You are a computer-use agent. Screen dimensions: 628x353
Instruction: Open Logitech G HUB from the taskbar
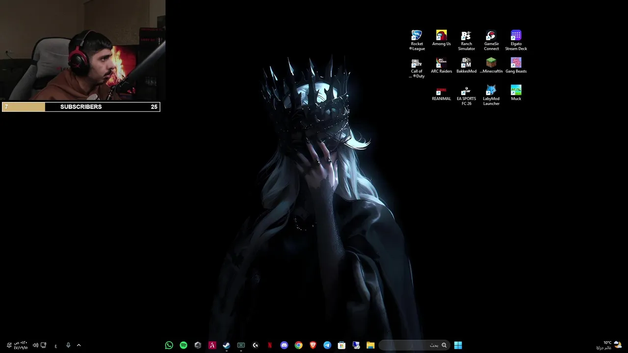coord(255,345)
